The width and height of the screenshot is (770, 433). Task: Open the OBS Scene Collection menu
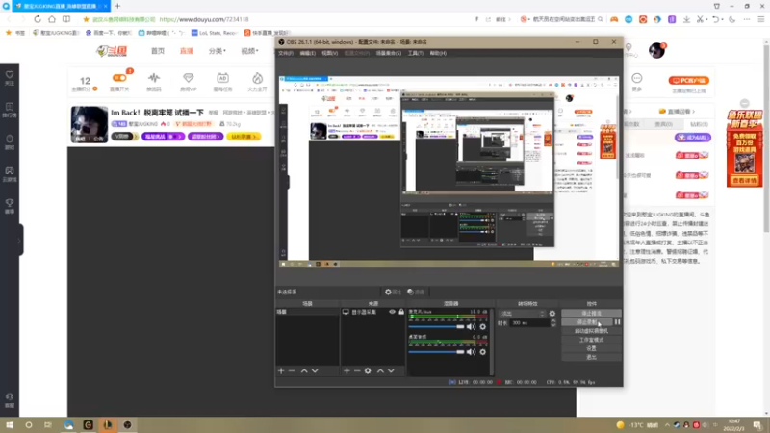[x=389, y=53]
